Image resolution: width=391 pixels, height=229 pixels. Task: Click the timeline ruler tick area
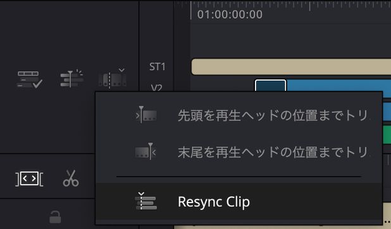tap(290, 4)
